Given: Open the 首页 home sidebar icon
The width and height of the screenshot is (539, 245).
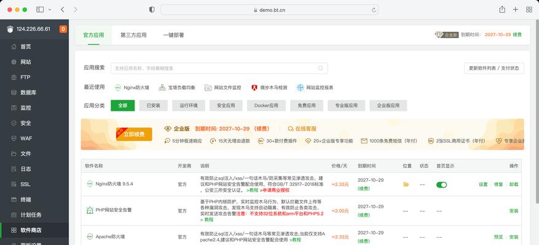Looking at the screenshot, I should coord(14,47).
